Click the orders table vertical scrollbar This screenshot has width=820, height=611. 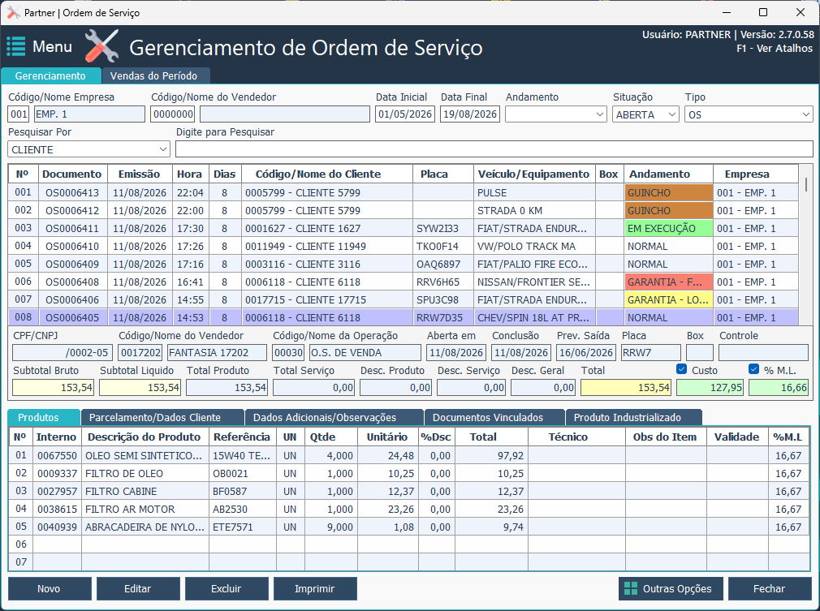pyautogui.click(x=806, y=246)
